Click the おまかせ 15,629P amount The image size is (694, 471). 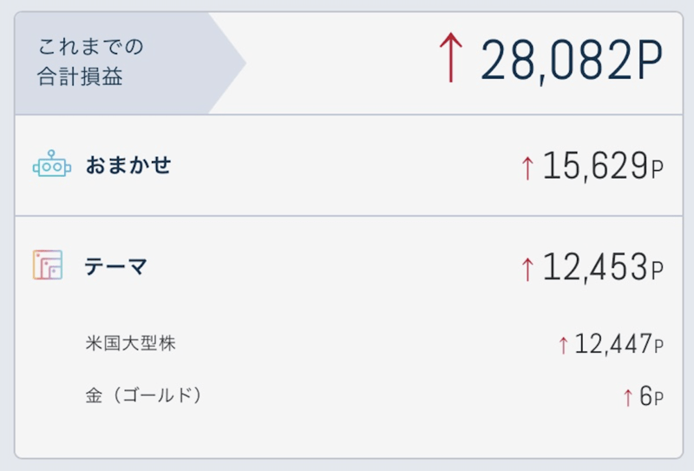click(603, 166)
